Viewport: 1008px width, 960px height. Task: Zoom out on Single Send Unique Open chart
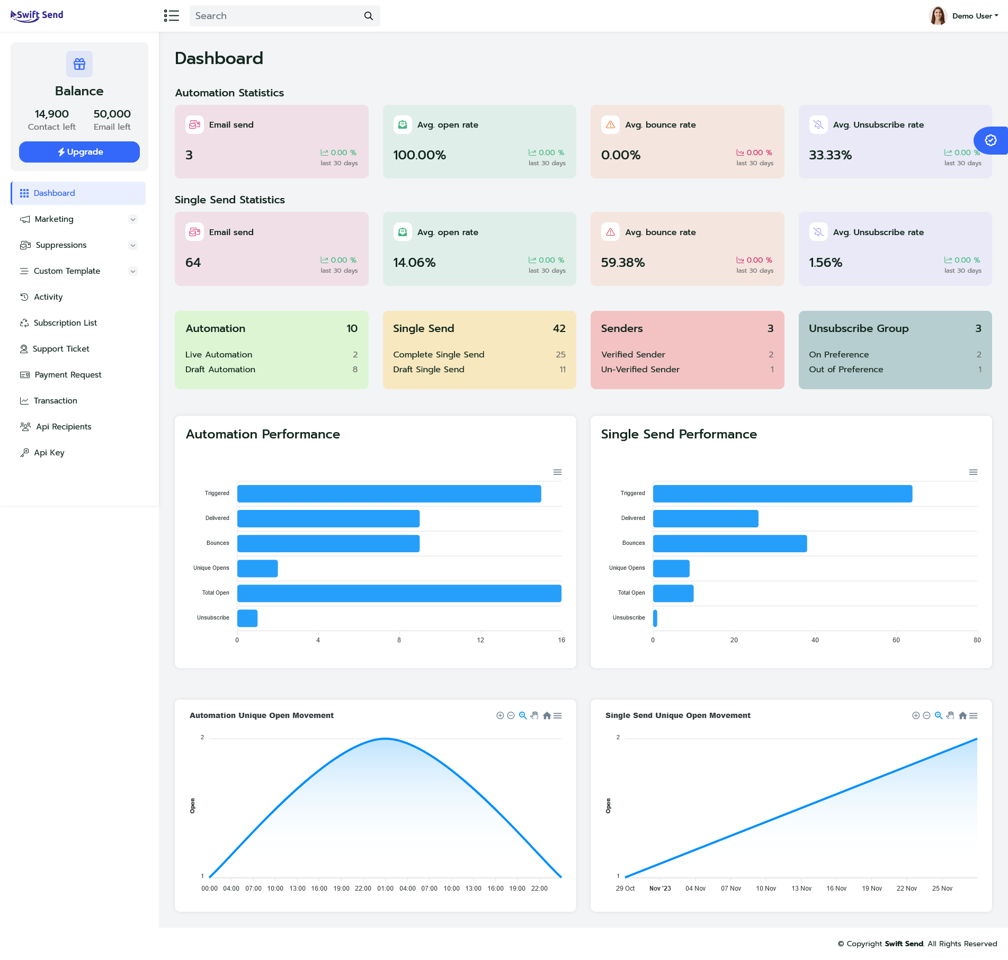(926, 715)
